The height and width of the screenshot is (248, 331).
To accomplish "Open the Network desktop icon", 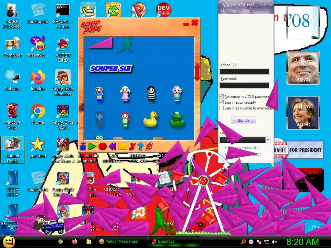I will coord(13,80).
